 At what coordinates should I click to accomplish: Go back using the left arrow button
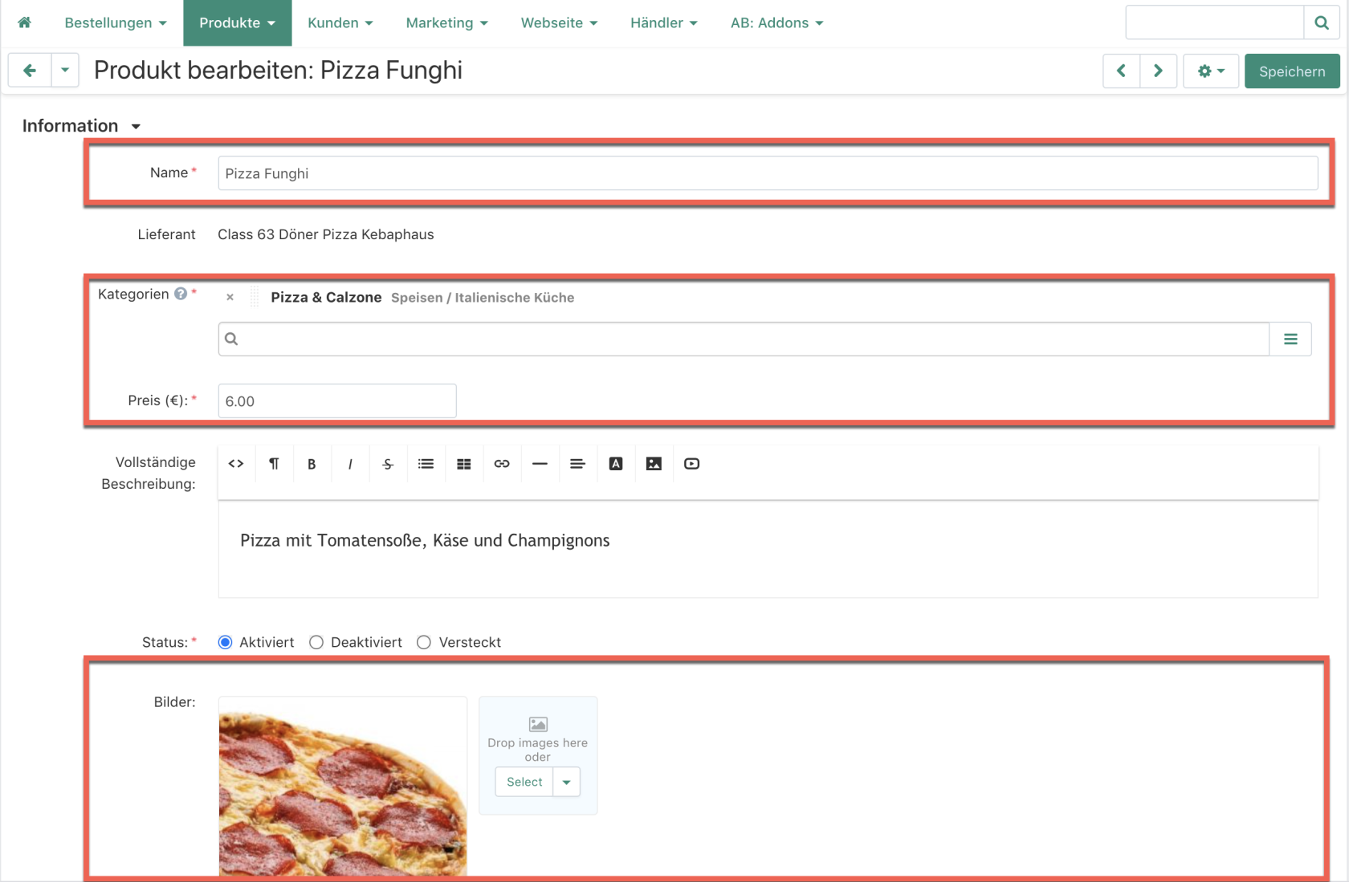30,71
